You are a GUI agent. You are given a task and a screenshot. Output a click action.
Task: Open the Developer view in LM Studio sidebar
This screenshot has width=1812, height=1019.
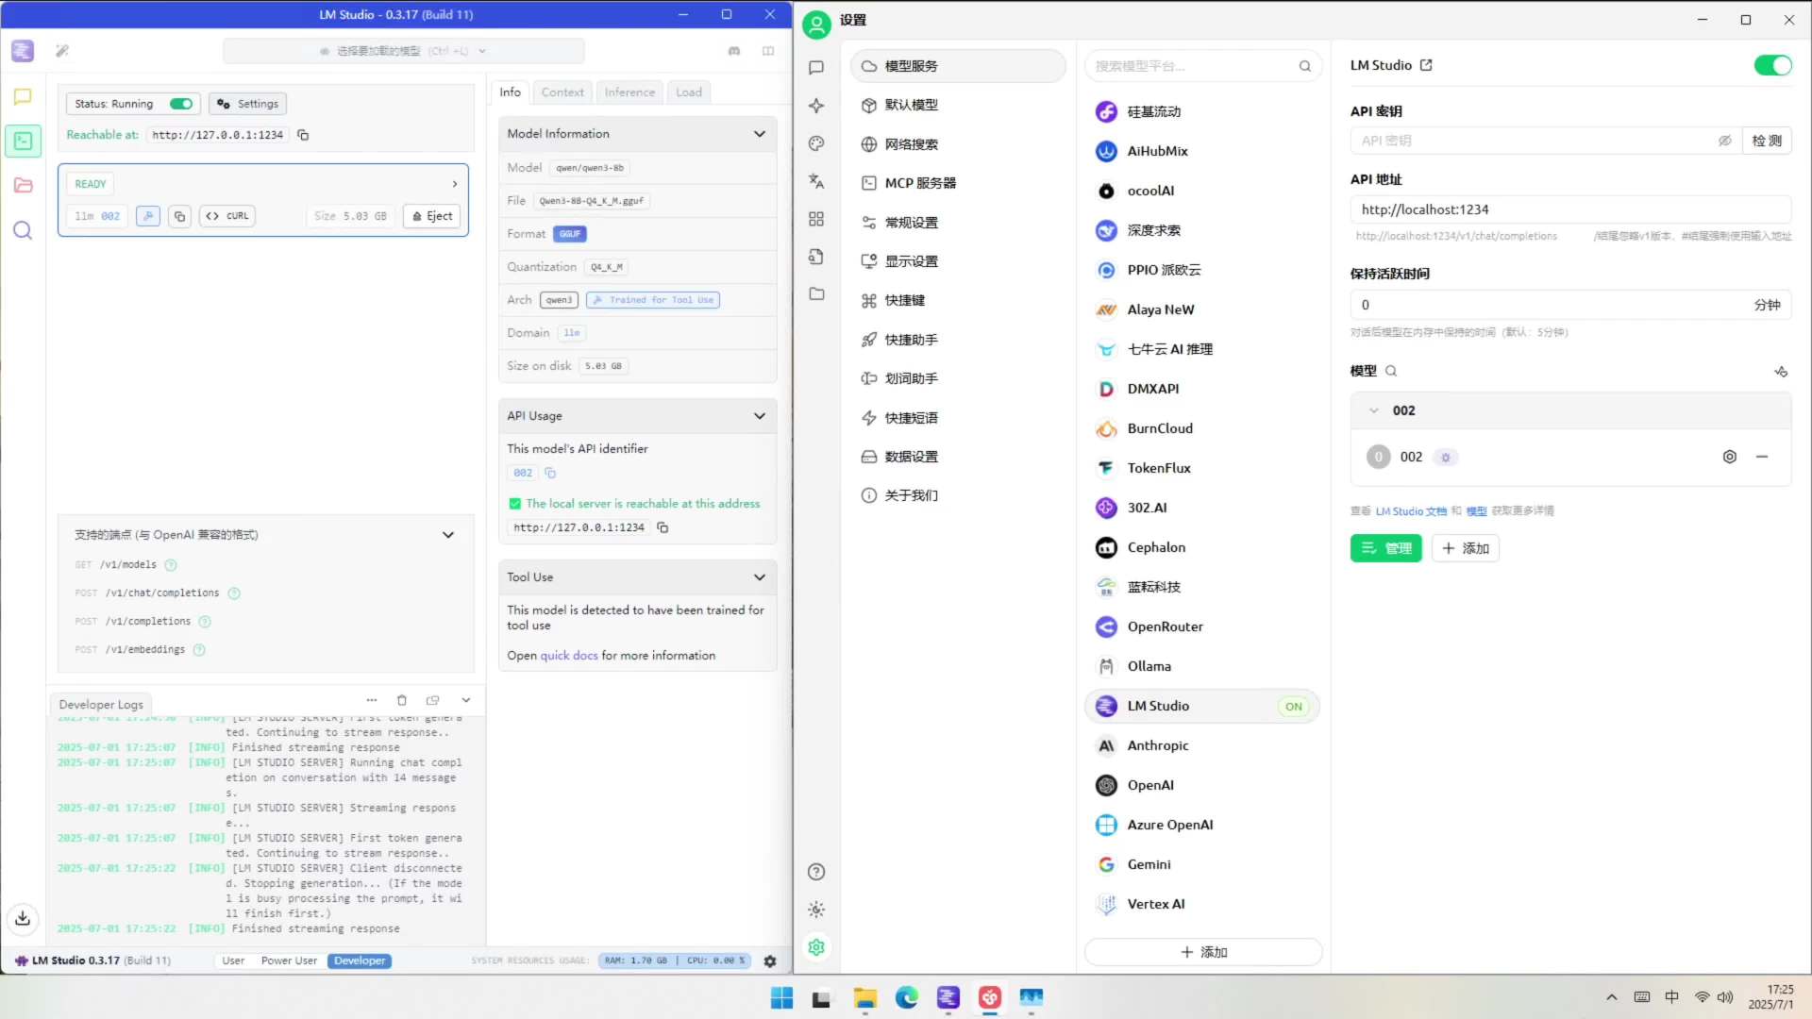point(23,142)
